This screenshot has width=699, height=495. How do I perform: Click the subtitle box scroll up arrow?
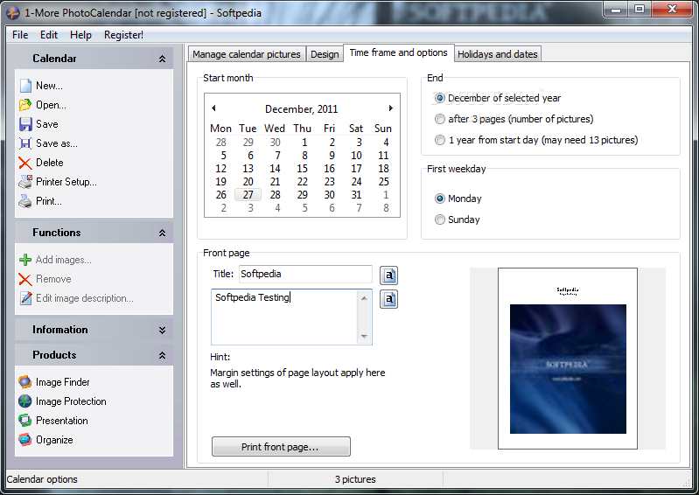click(x=364, y=297)
